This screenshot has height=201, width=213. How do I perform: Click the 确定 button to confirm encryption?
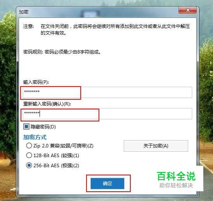(x=107, y=183)
